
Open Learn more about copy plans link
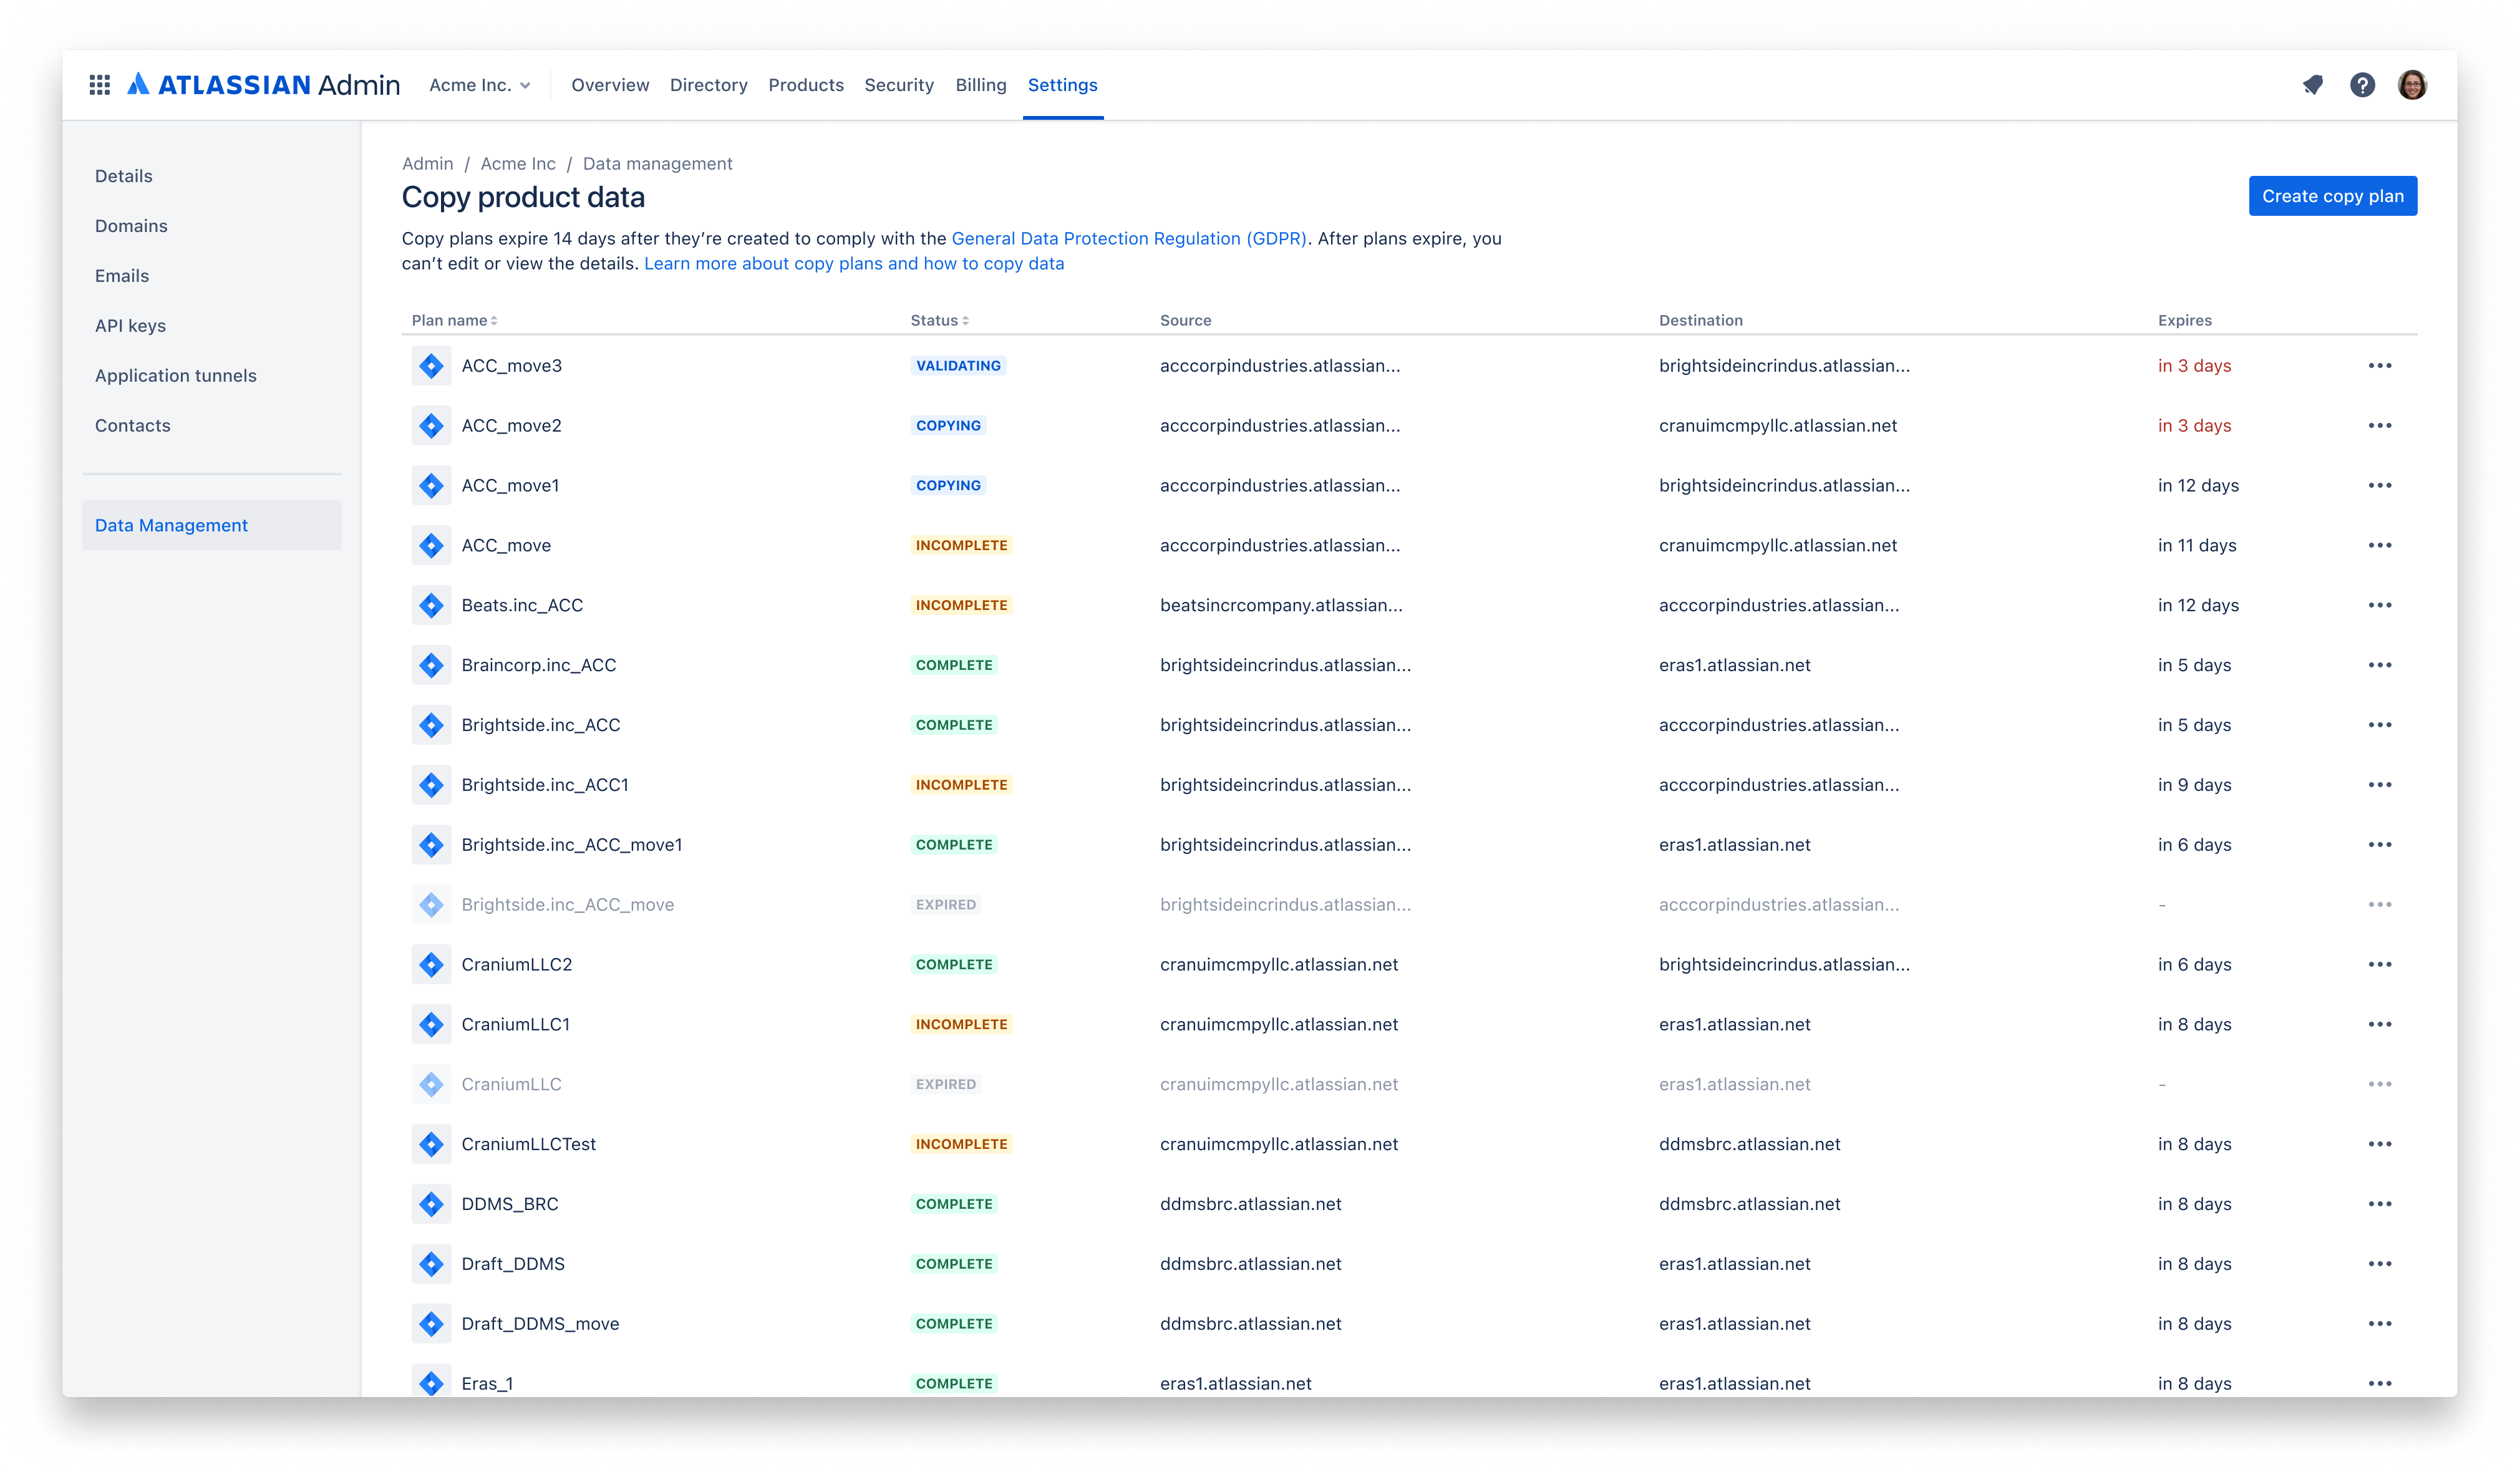click(x=854, y=264)
